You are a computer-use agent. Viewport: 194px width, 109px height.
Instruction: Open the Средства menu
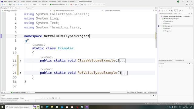(45, 2)
